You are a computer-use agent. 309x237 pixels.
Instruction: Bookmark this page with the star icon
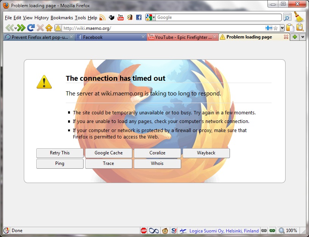[x=275, y=28]
